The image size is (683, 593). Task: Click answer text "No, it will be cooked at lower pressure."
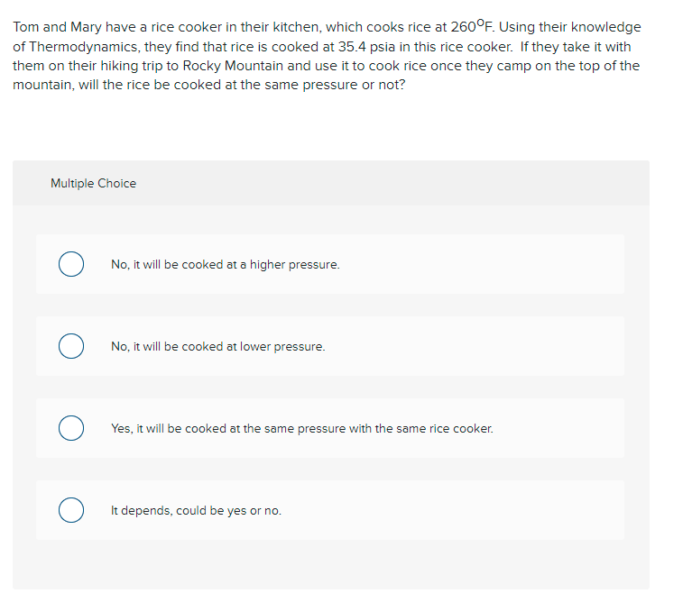[x=217, y=346]
